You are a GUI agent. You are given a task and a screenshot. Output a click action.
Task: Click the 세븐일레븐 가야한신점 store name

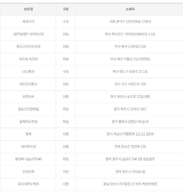point(28,34)
